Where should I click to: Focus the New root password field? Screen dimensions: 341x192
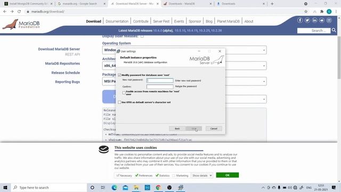pyautogui.click(x=160, y=81)
